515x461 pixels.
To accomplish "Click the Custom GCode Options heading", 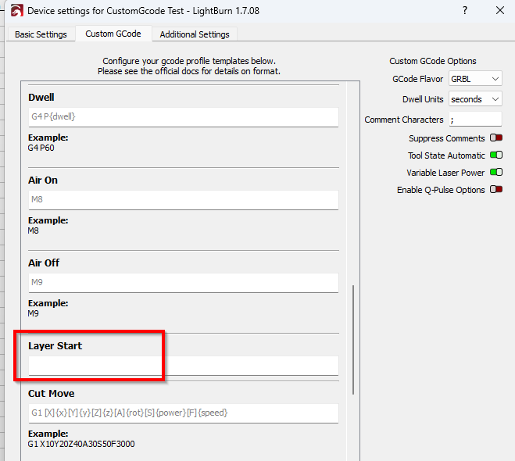I will coord(433,61).
